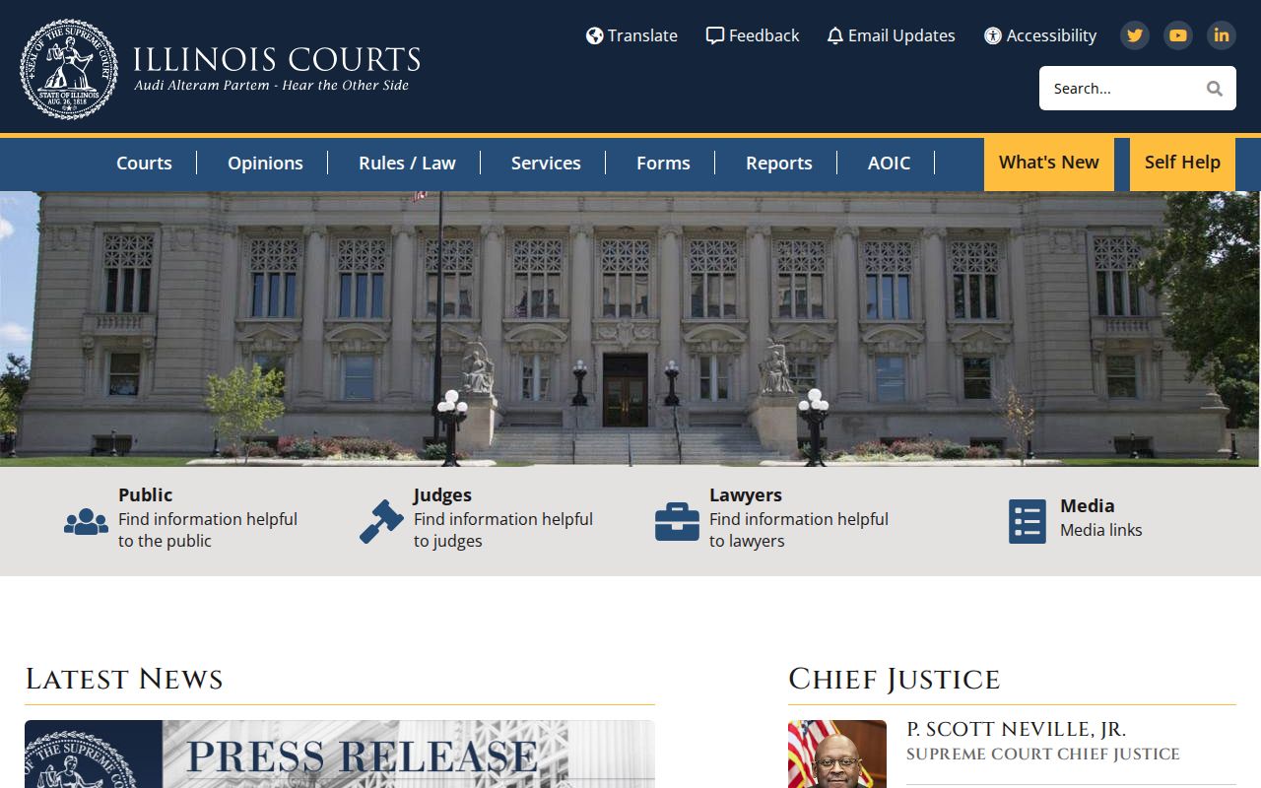The width and height of the screenshot is (1261, 788).
Task: Click the Chief Justice section heading
Action: (x=895, y=679)
